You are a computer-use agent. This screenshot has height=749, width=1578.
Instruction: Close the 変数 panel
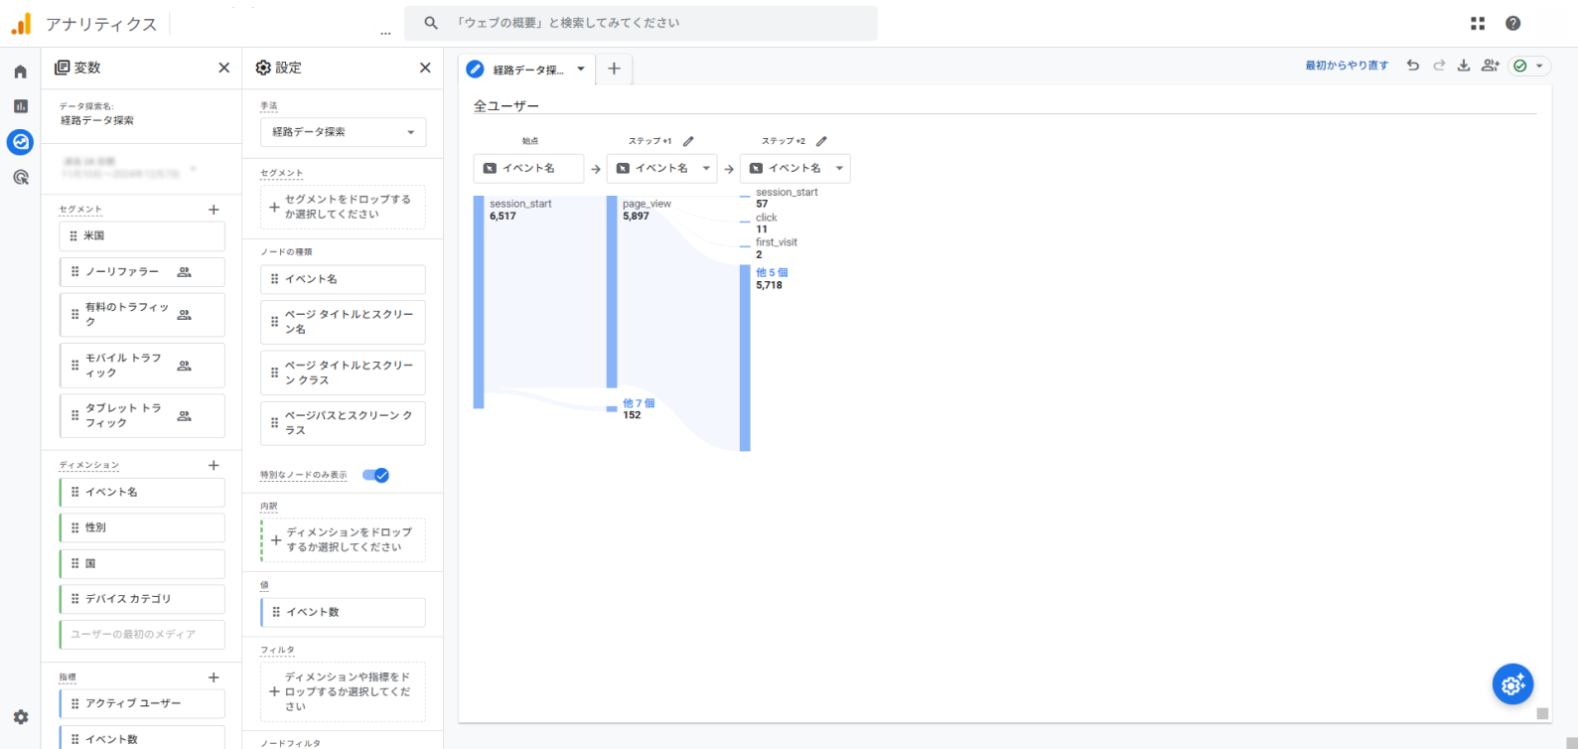point(223,68)
